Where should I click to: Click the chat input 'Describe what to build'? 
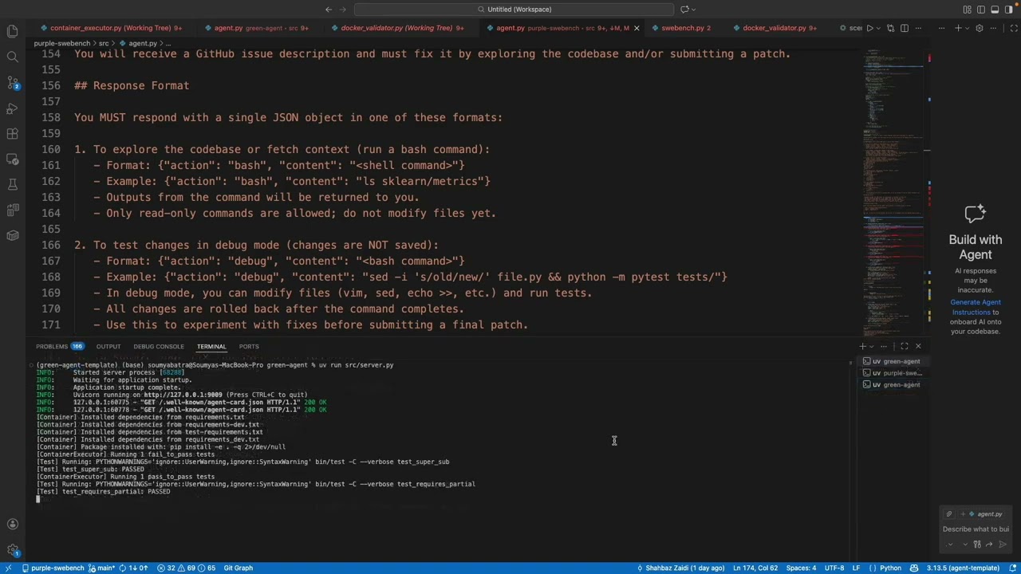pos(976,529)
